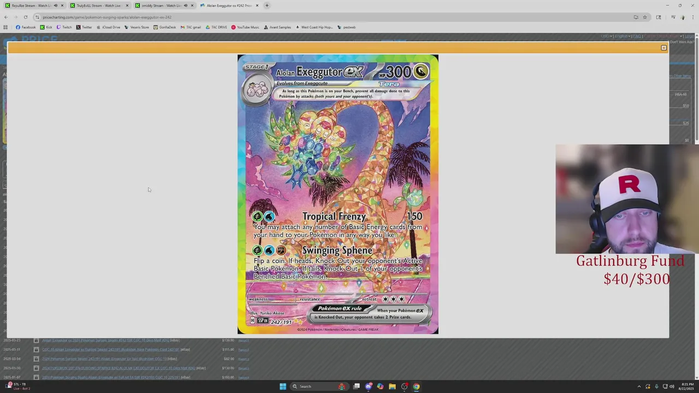Open West Coast Hip Hop bookmark
699x393 pixels.
[x=314, y=27]
